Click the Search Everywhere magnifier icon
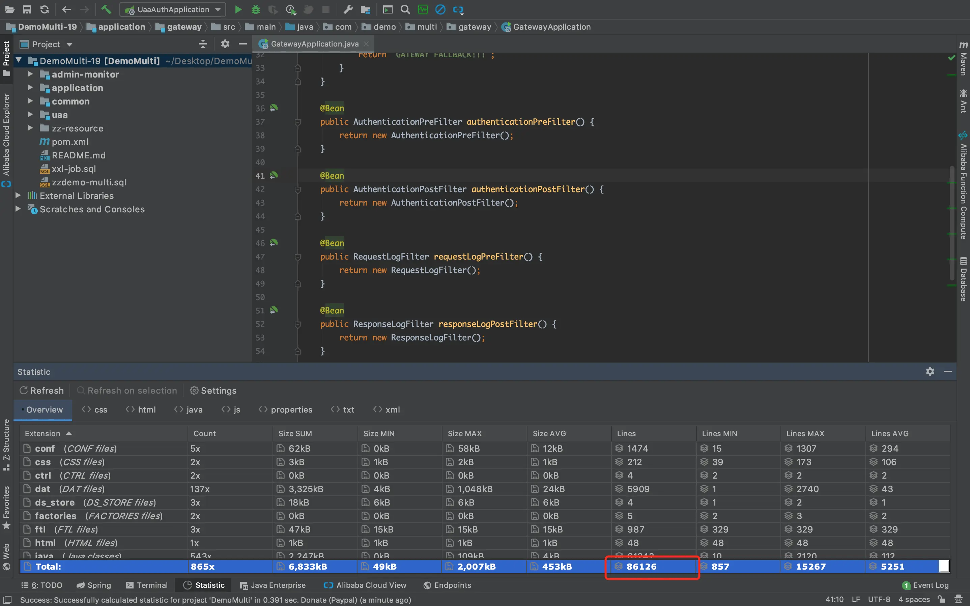Screen dimensions: 970x606 point(405,9)
